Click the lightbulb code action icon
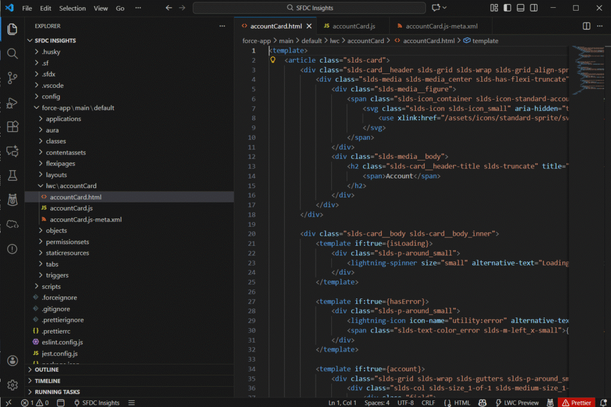This screenshot has height=407, width=611. [x=273, y=60]
